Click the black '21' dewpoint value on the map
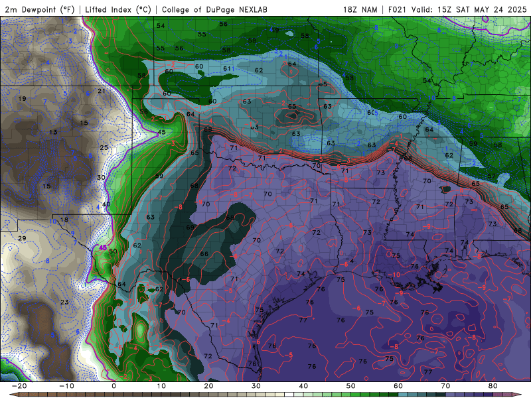The image size is (531, 398). [102, 91]
